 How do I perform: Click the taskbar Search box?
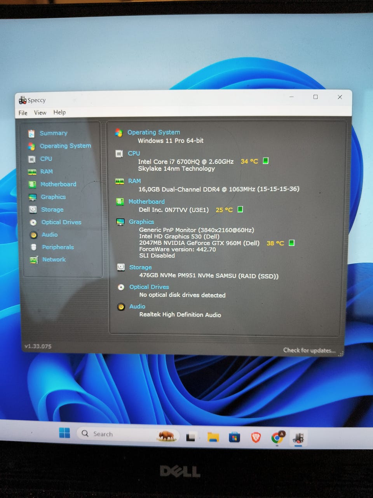coord(128,434)
